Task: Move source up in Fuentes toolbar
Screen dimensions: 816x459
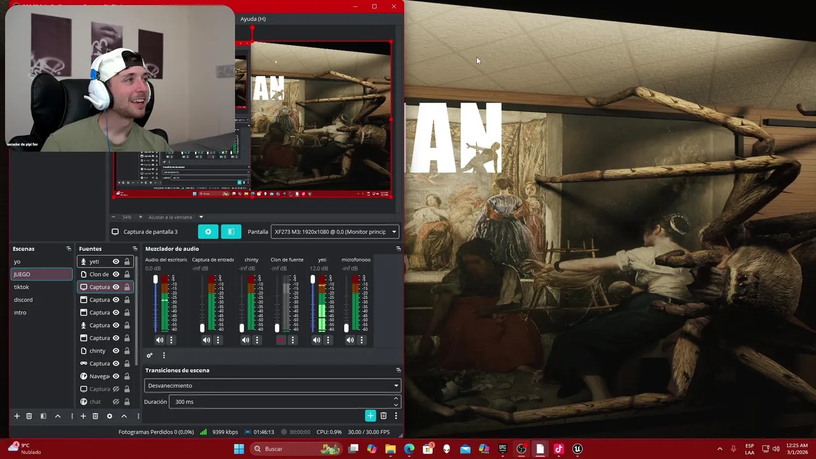Action: coord(124,416)
